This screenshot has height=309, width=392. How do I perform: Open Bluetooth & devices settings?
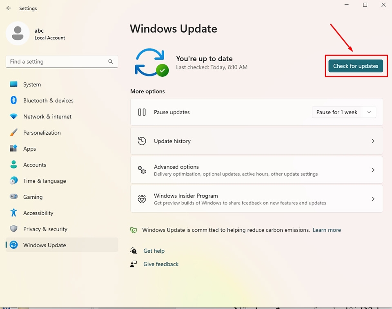[x=62, y=100]
